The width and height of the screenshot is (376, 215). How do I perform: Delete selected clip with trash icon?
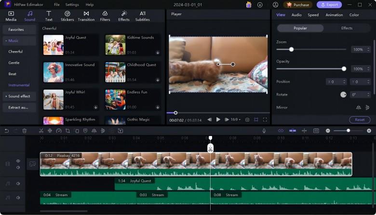tap(24, 131)
